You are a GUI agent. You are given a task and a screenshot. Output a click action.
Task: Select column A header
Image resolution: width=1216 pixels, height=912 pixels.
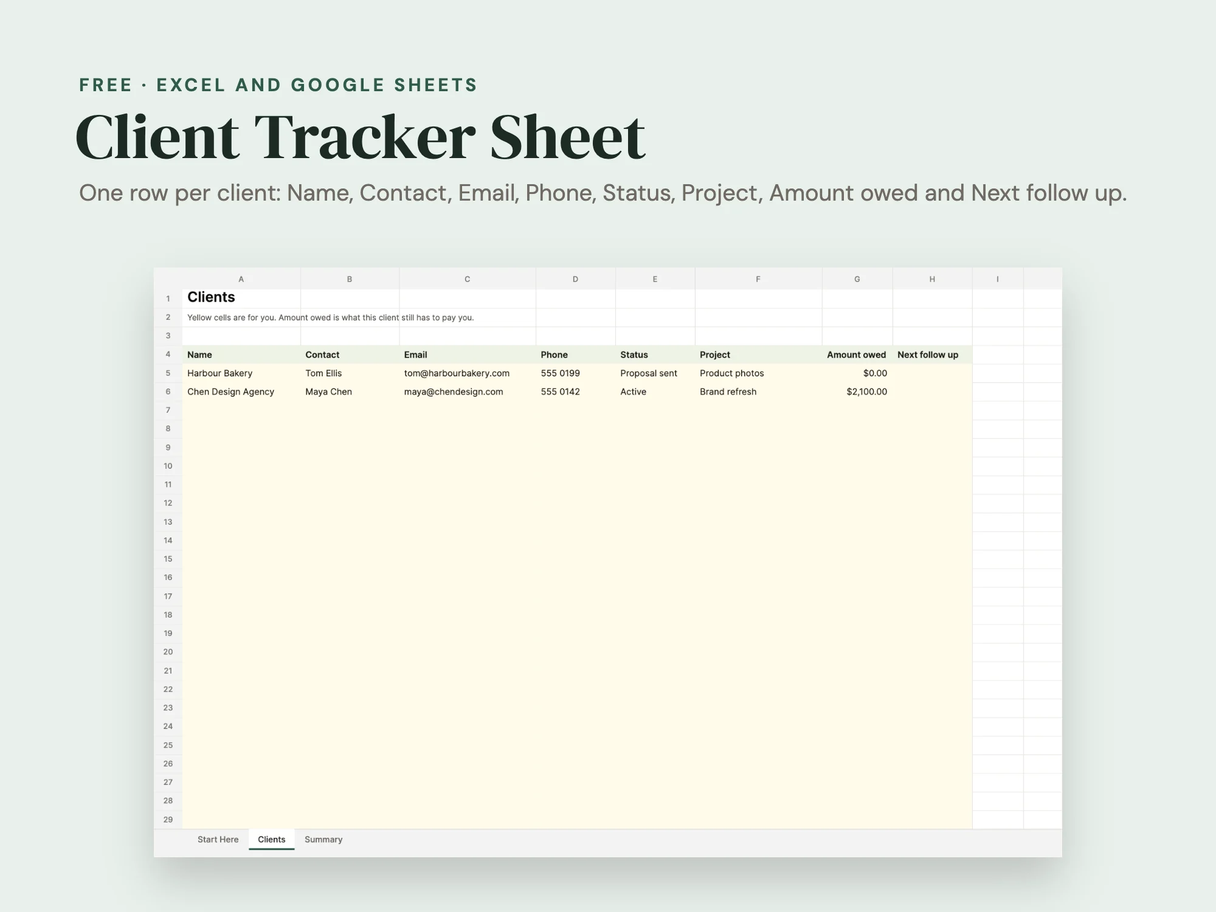(241, 279)
